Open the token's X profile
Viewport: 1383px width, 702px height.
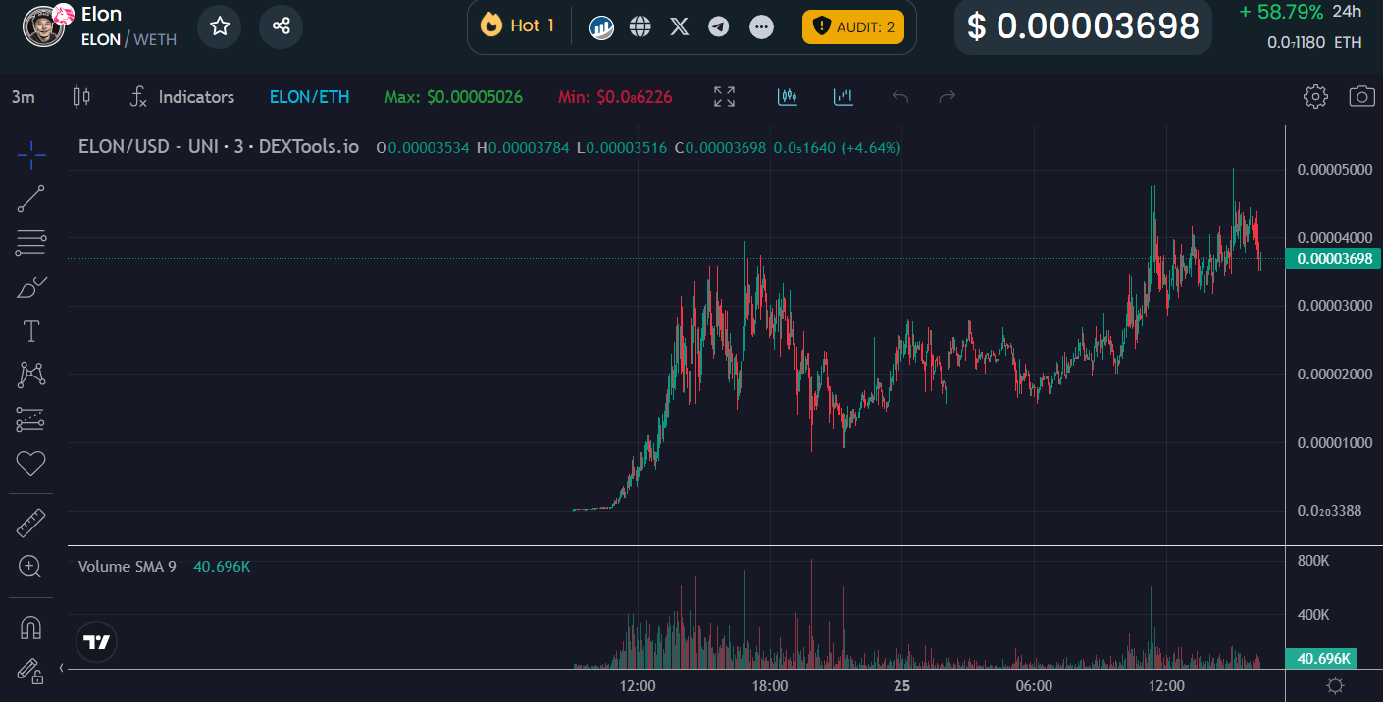[679, 26]
